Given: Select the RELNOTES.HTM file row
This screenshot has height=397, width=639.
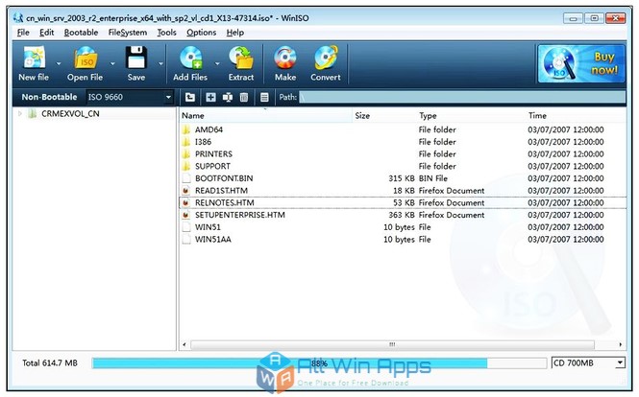Looking at the screenshot, I should pyautogui.click(x=403, y=203).
